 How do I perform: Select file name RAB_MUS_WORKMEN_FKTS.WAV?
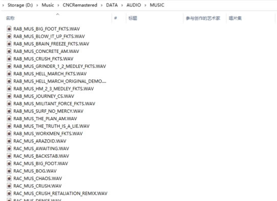tap(48, 134)
